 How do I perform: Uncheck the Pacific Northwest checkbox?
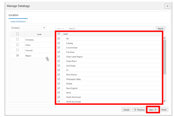[x=59, y=97]
